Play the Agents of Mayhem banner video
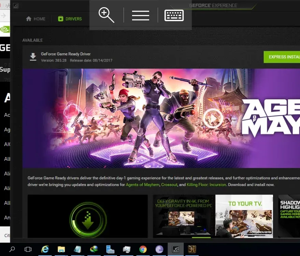This screenshot has width=300, height=256. click(x=213, y=118)
